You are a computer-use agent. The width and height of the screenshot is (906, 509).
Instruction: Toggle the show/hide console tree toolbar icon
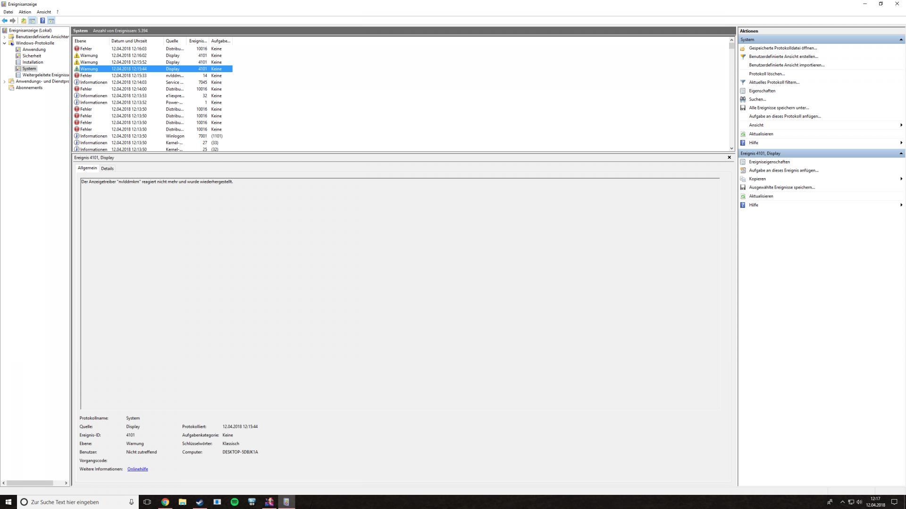click(x=32, y=21)
